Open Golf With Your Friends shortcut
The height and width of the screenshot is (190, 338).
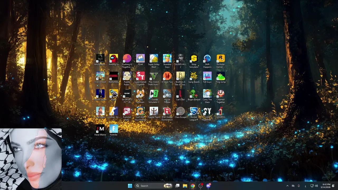pyautogui.click(x=140, y=114)
